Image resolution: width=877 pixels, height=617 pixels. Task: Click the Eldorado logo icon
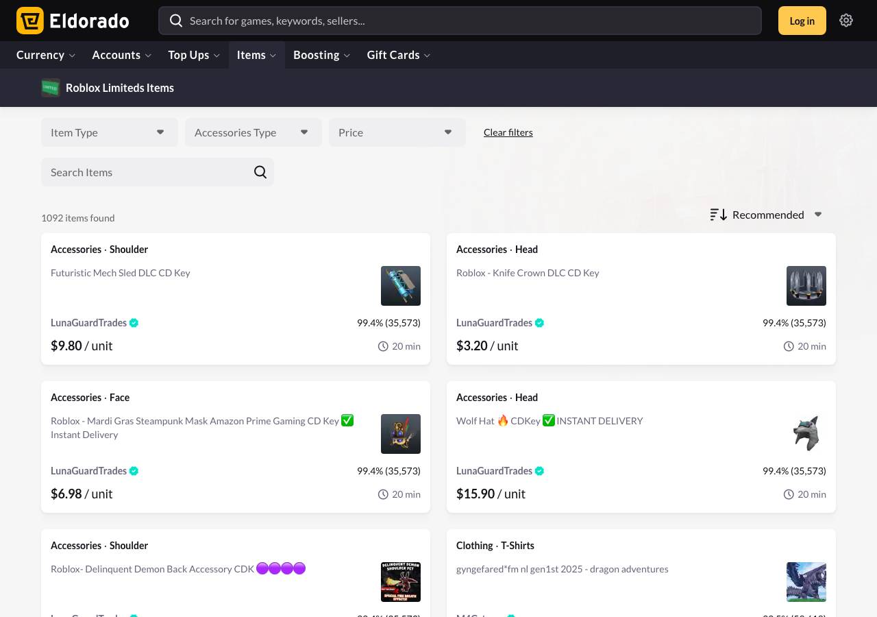pyautogui.click(x=30, y=21)
